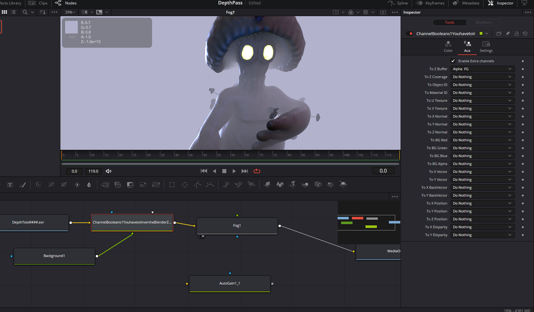
Task: Click the green tool color swatch
Action: pos(481,34)
